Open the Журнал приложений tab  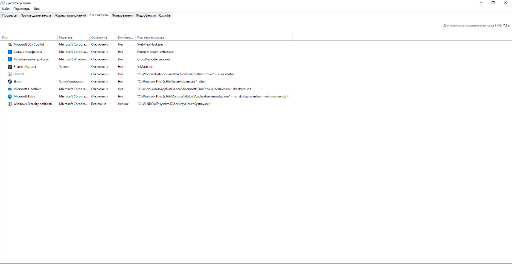click(70, 15)
